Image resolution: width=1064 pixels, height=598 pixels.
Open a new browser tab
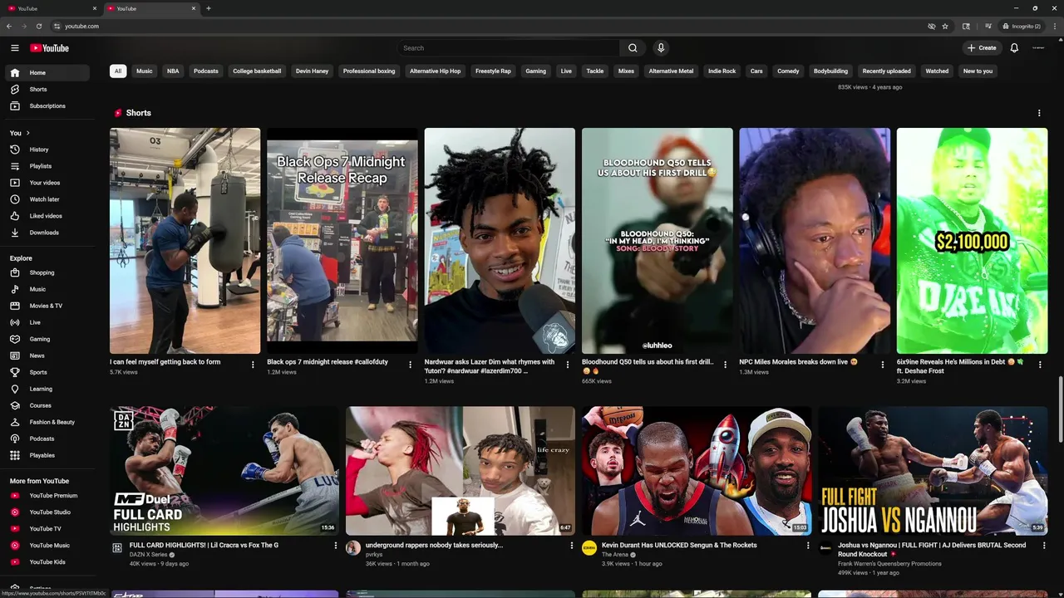(x=208, y=8)
